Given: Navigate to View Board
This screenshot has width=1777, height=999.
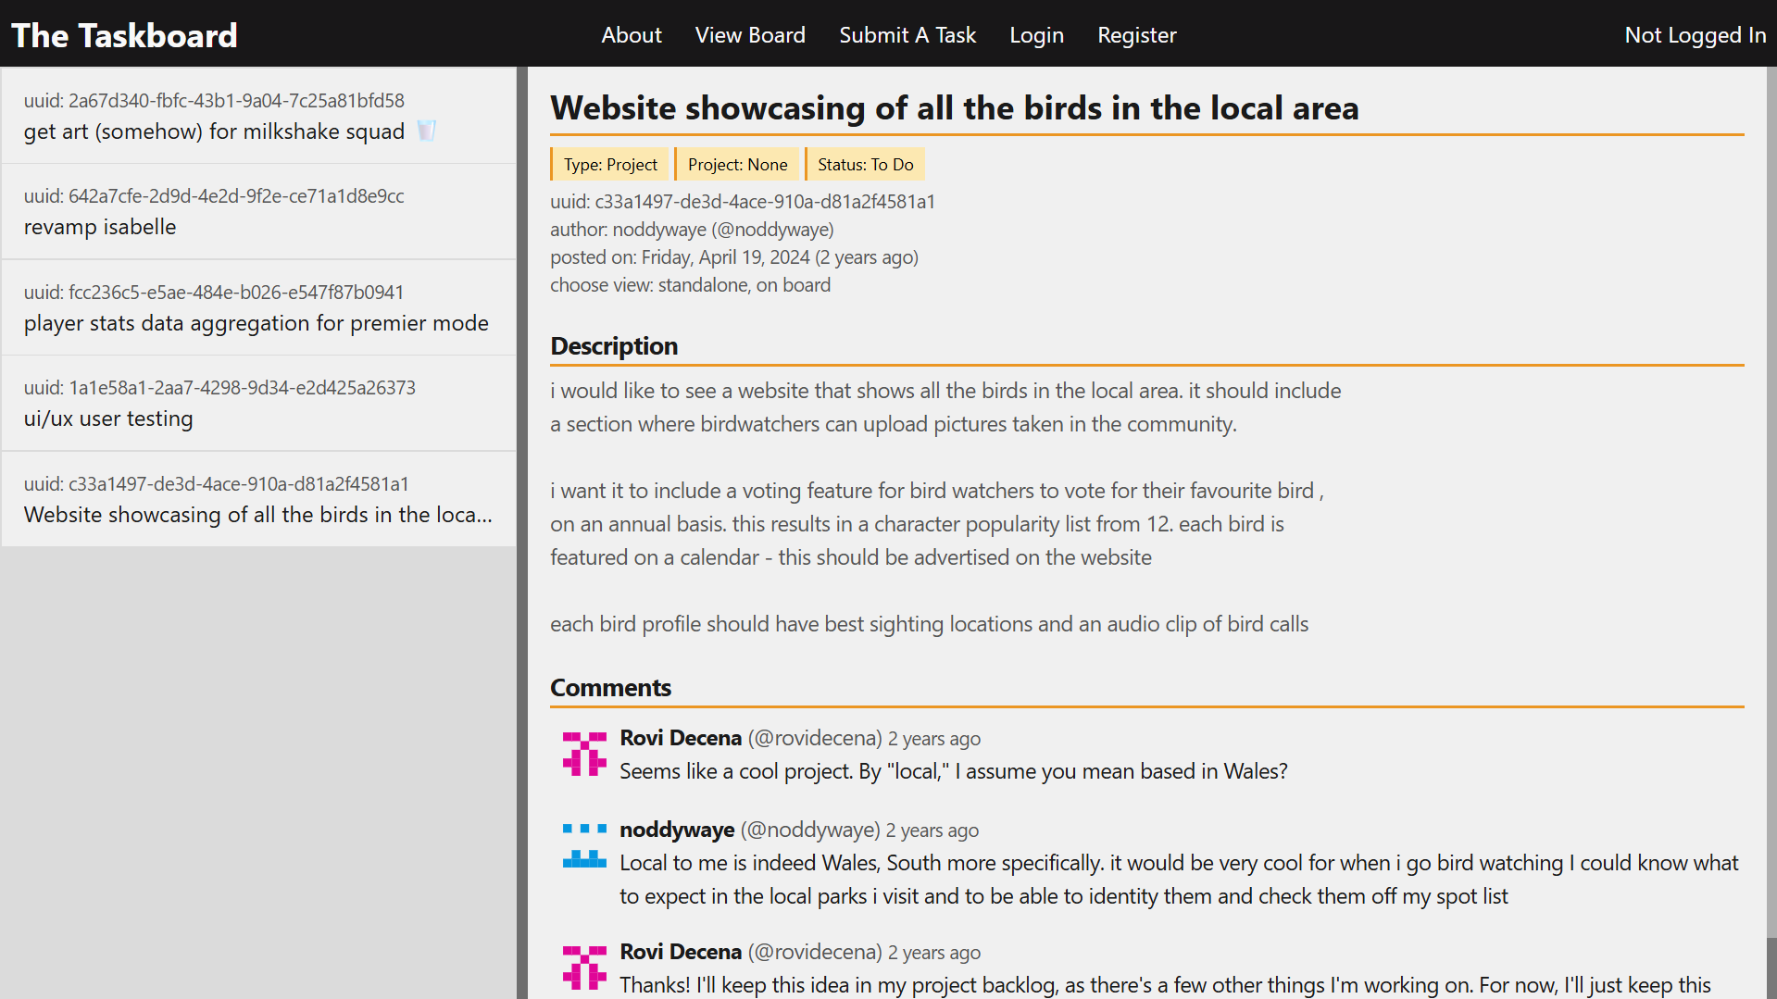Looking at the screenshot, I should point(750,34).
